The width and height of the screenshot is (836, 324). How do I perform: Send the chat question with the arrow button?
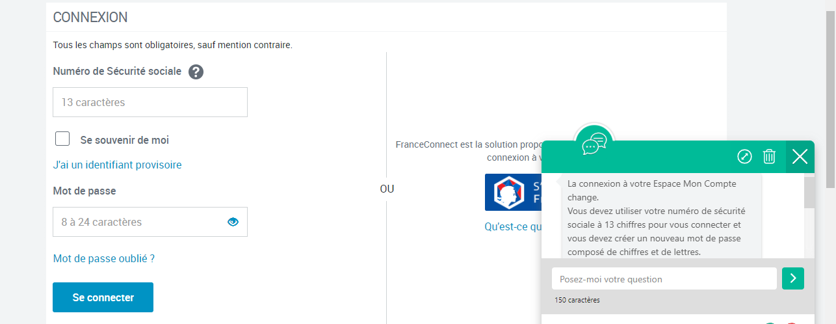point(793,278)
